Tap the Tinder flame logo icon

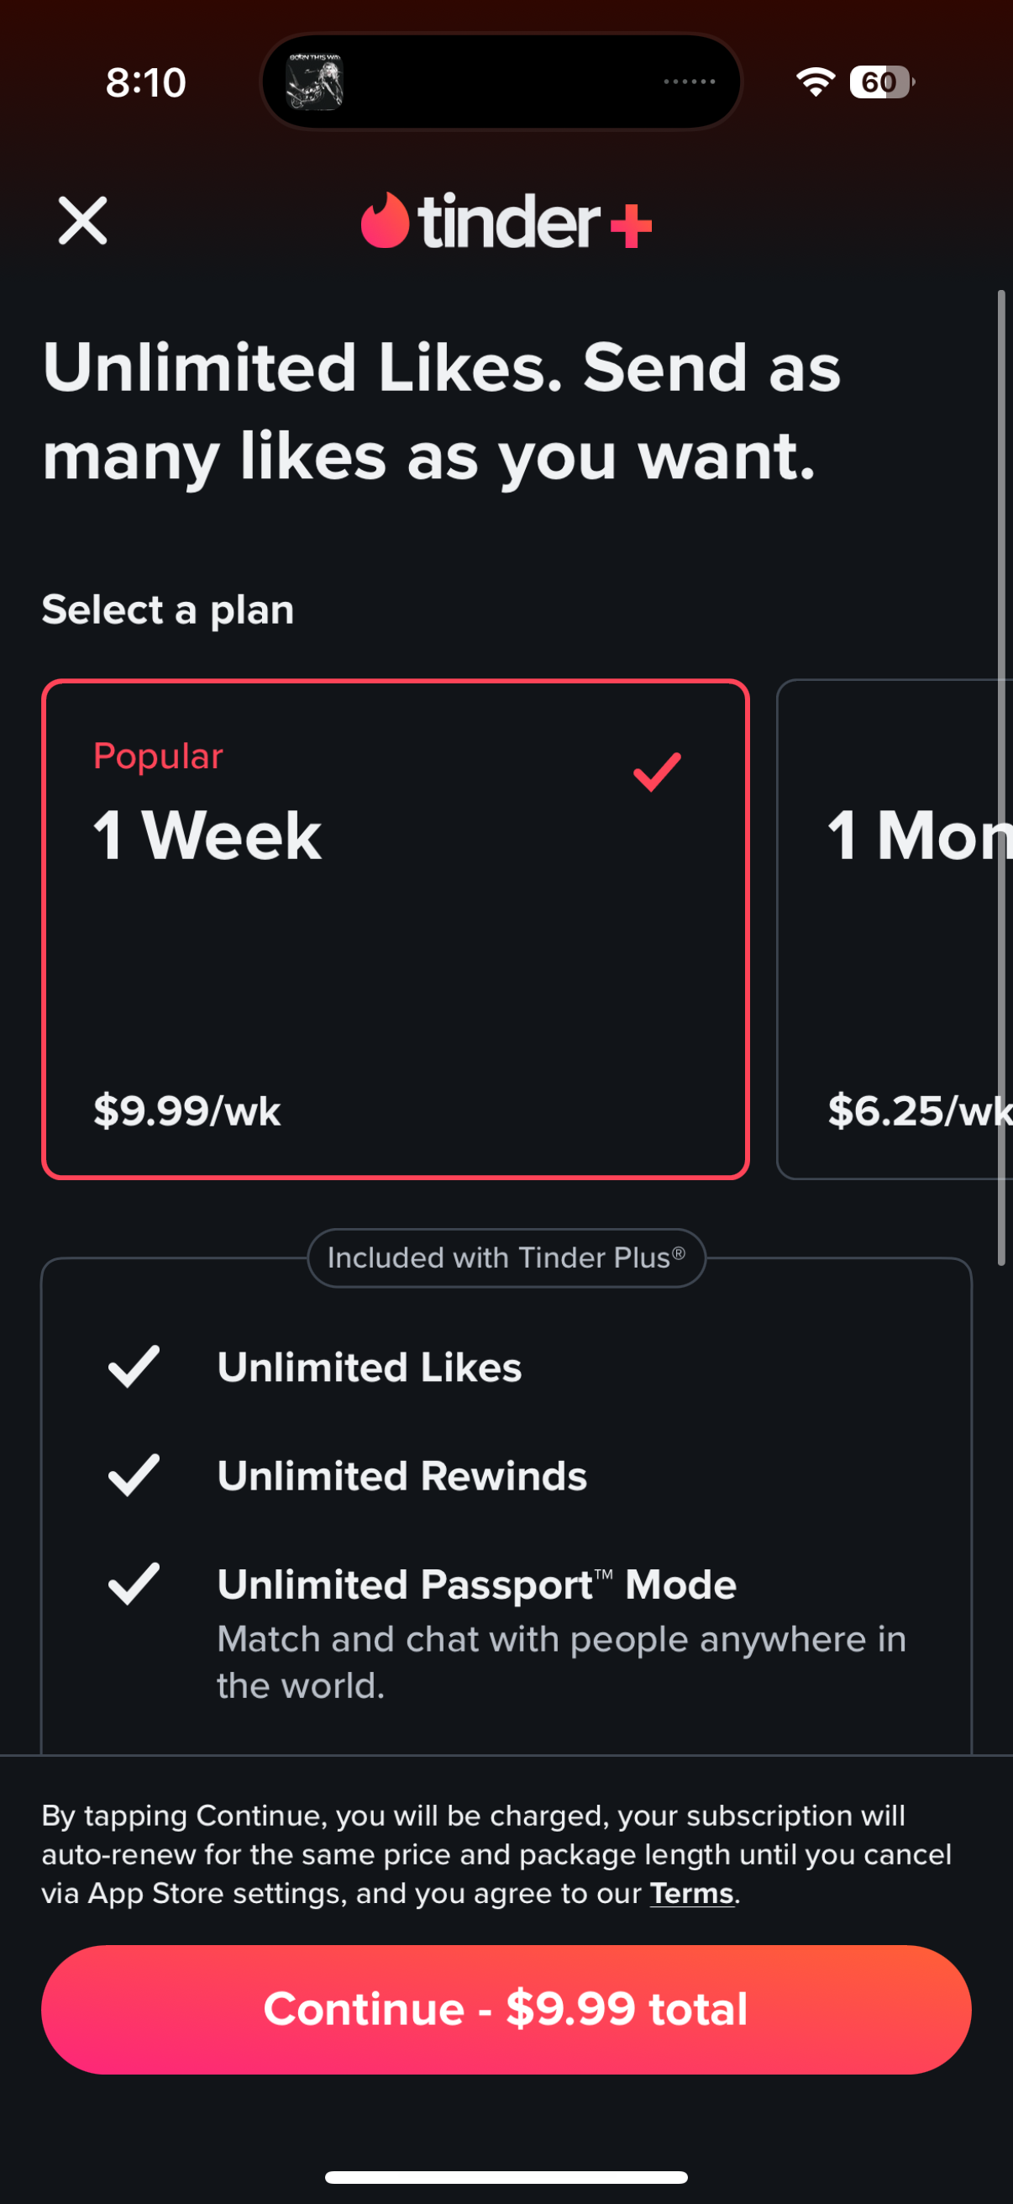pos(385,221)
